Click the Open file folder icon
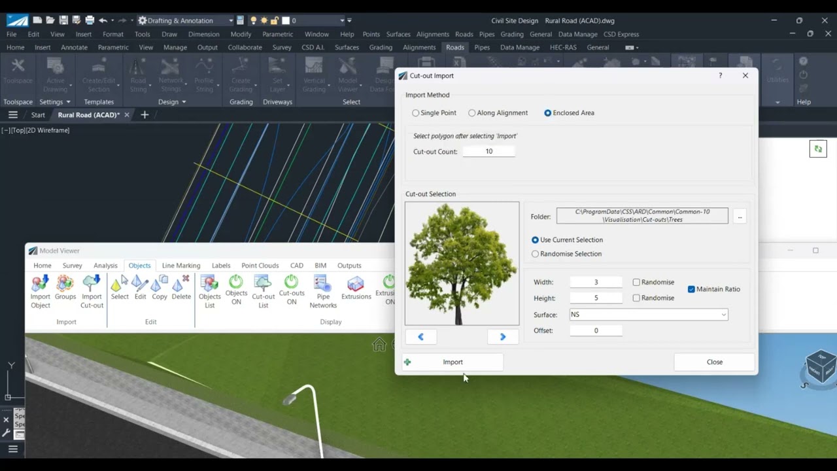 click(x=50, y=20)
